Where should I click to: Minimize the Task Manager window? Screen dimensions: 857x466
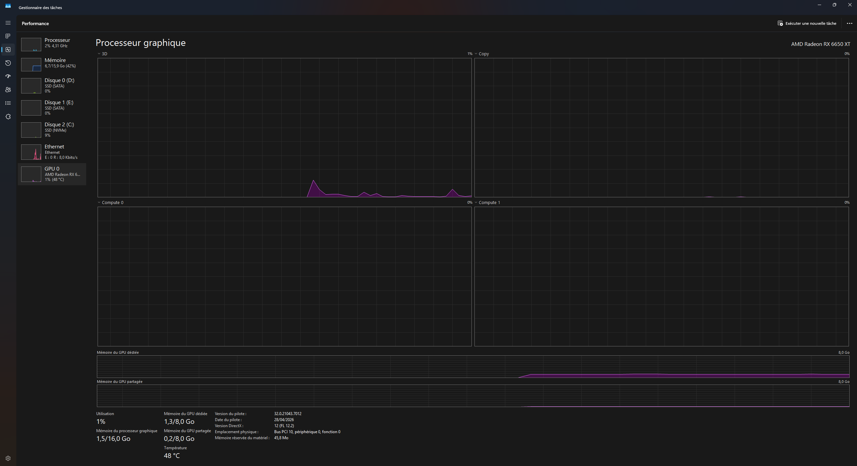click(x=819, y=5)
